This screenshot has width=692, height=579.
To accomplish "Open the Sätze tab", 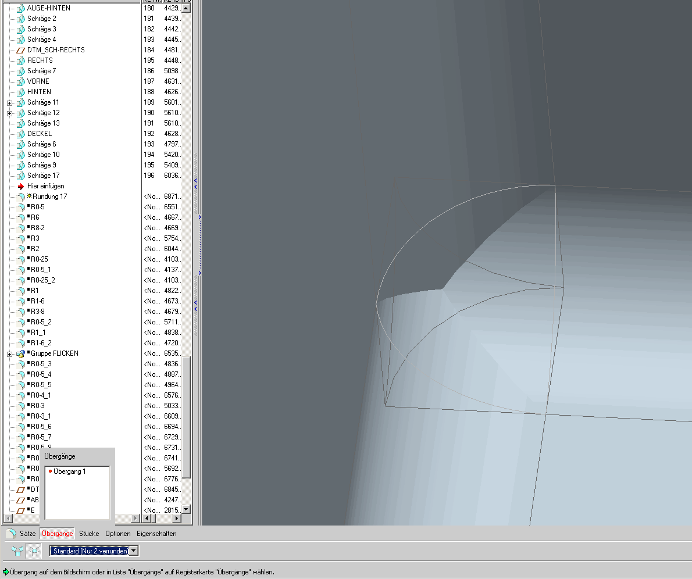I will coord(28,534).
